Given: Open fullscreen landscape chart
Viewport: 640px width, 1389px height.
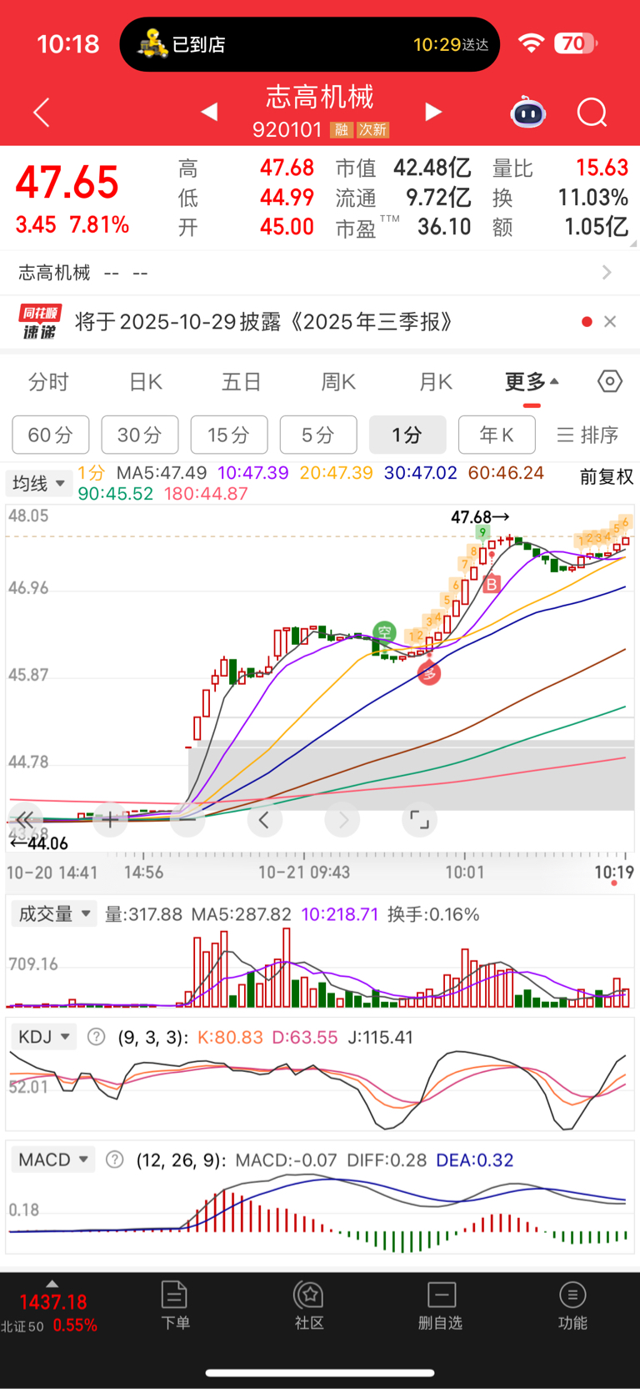Looking at the screenshot, I should pyautogui.click(x=419, y=820).
